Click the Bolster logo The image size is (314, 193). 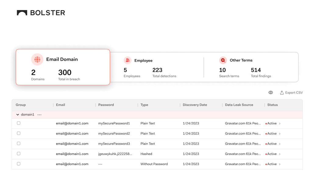click(41, 13)
